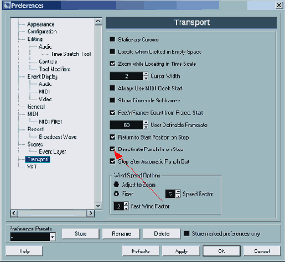Increase Cursor Width with the up arrow
This screenshot has width=285, height=262.
(146, 74)
